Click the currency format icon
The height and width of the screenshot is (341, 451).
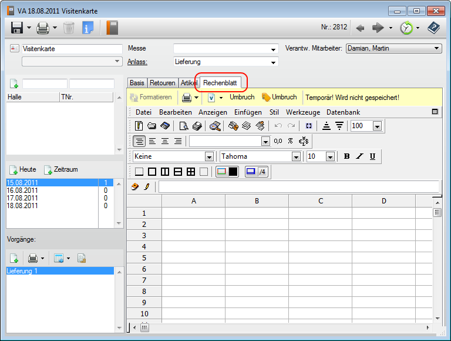(305, 141)
